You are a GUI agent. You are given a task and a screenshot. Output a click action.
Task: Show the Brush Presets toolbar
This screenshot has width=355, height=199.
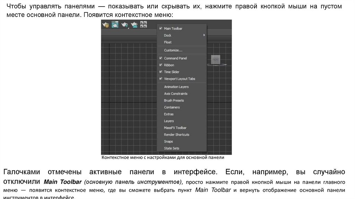point(182,100)
